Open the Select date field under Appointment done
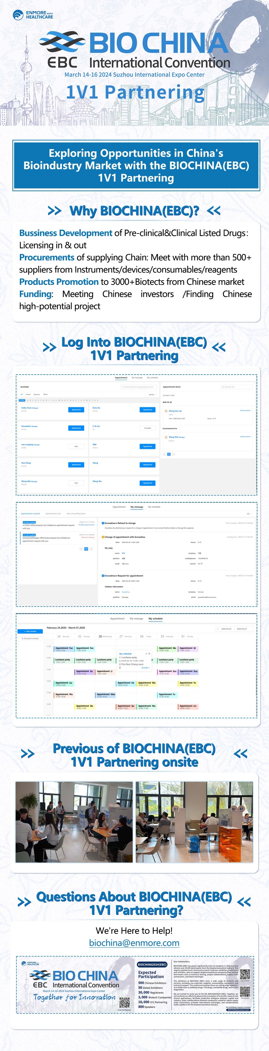269x1051 pixels. [236, 387]
